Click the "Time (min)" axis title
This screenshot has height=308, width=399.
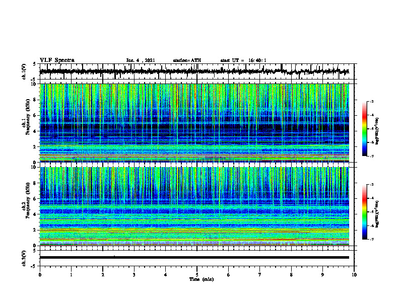click(x=202, y=279)
